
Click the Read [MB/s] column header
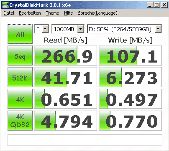[x=66, y=40]
